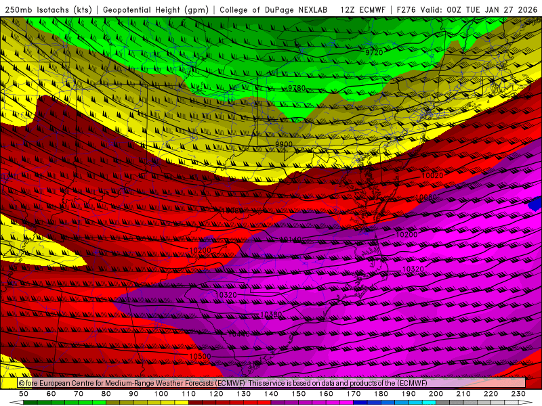This screenshot has width=542, height=406.
Task: Select the 'F276' forecast hour label
Action: pos(407,9)
